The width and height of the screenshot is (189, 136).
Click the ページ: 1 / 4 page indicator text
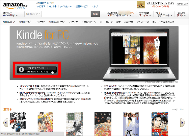pos(178,109)
